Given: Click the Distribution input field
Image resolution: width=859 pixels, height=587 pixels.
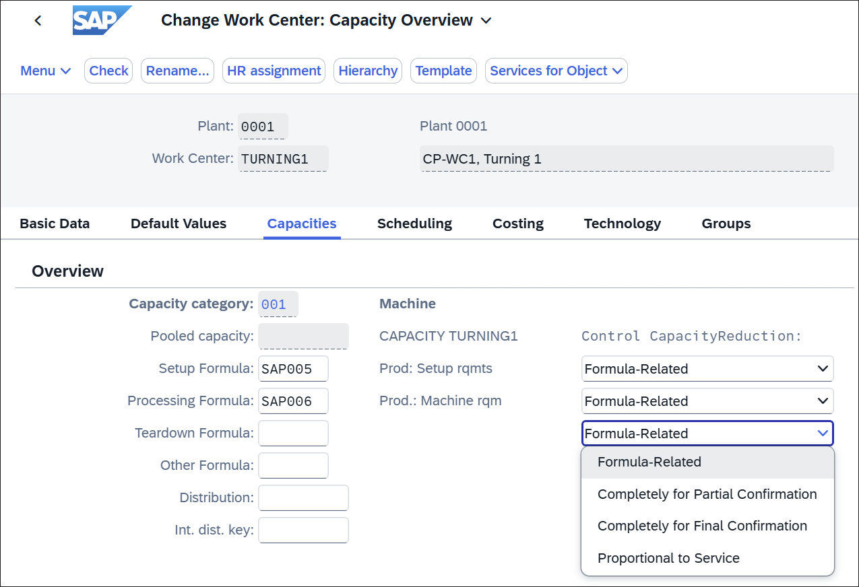Looking at the screenshot, I should (304, 498).
